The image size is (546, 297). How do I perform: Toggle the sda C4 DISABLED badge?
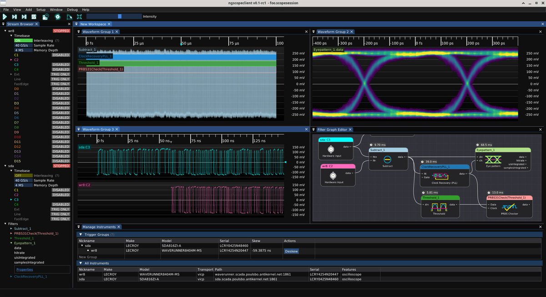[61, 204]
